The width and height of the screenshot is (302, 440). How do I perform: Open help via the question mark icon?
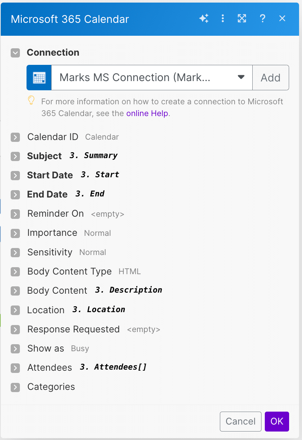(262, 18)
